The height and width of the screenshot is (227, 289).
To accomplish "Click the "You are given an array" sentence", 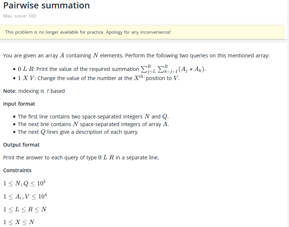I will click(x=136, y=56).
